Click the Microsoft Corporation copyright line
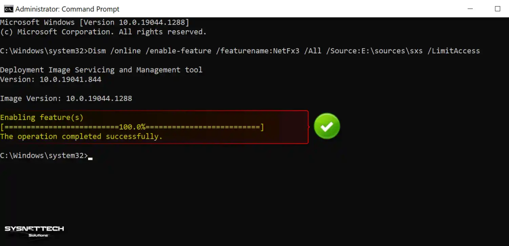Viewport: 509px width, 246px height. (103, 32)
